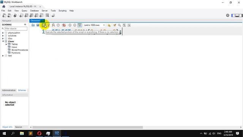
Task: Switch to the Schemas tab
Action: point(22,90)
